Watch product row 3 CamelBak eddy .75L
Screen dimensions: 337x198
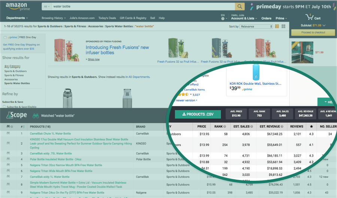click(x=8, y=153)
